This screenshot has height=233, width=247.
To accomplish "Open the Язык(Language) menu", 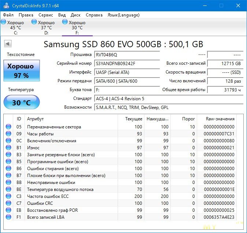I will (123, 15).
